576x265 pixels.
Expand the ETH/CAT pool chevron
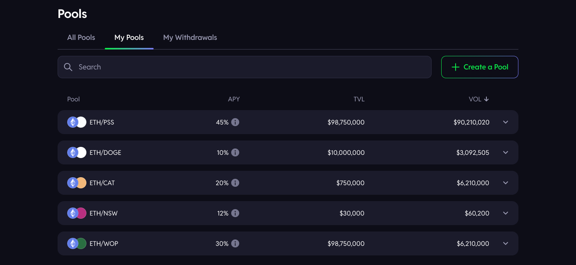pos(506,183)
